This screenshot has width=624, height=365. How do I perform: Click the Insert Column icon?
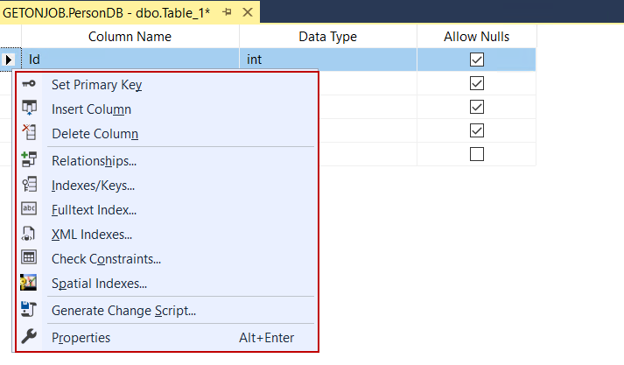29,109
